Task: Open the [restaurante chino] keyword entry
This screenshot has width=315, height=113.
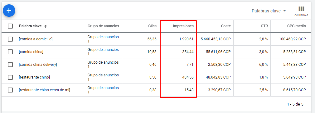Action: click(x=34, y=77)
